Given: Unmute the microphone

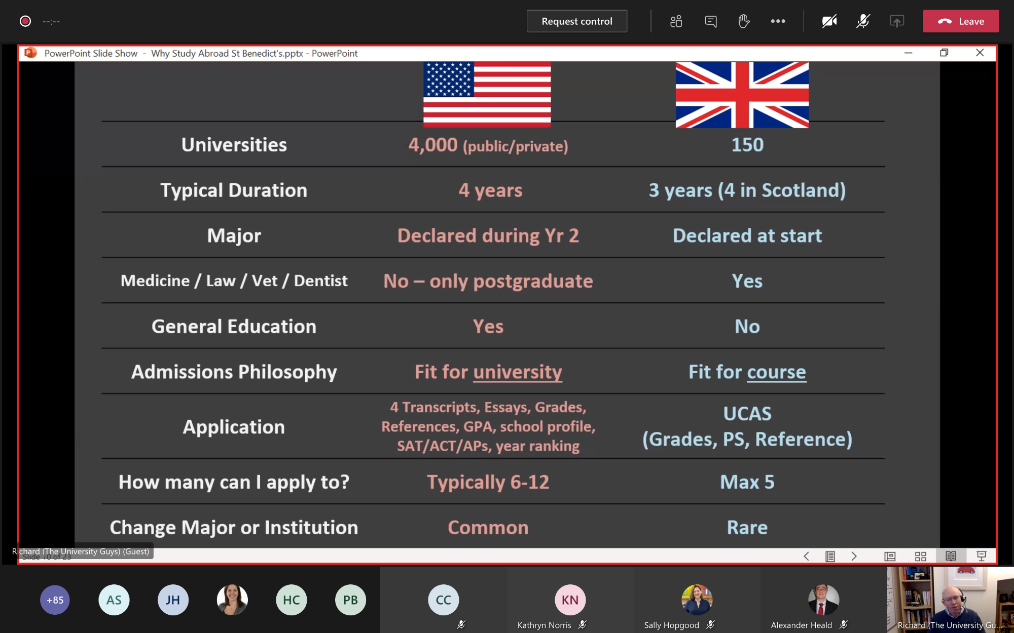Looking at the screenshot, I should pos(863,21).
